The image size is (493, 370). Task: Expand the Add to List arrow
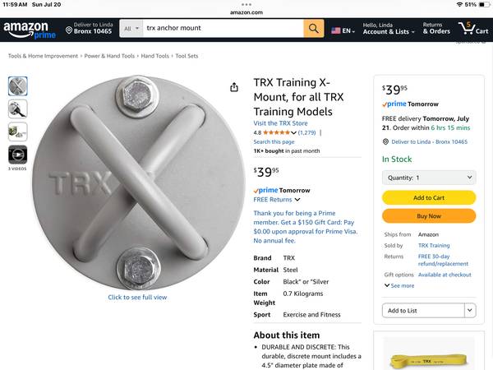[x=470, y=310]
